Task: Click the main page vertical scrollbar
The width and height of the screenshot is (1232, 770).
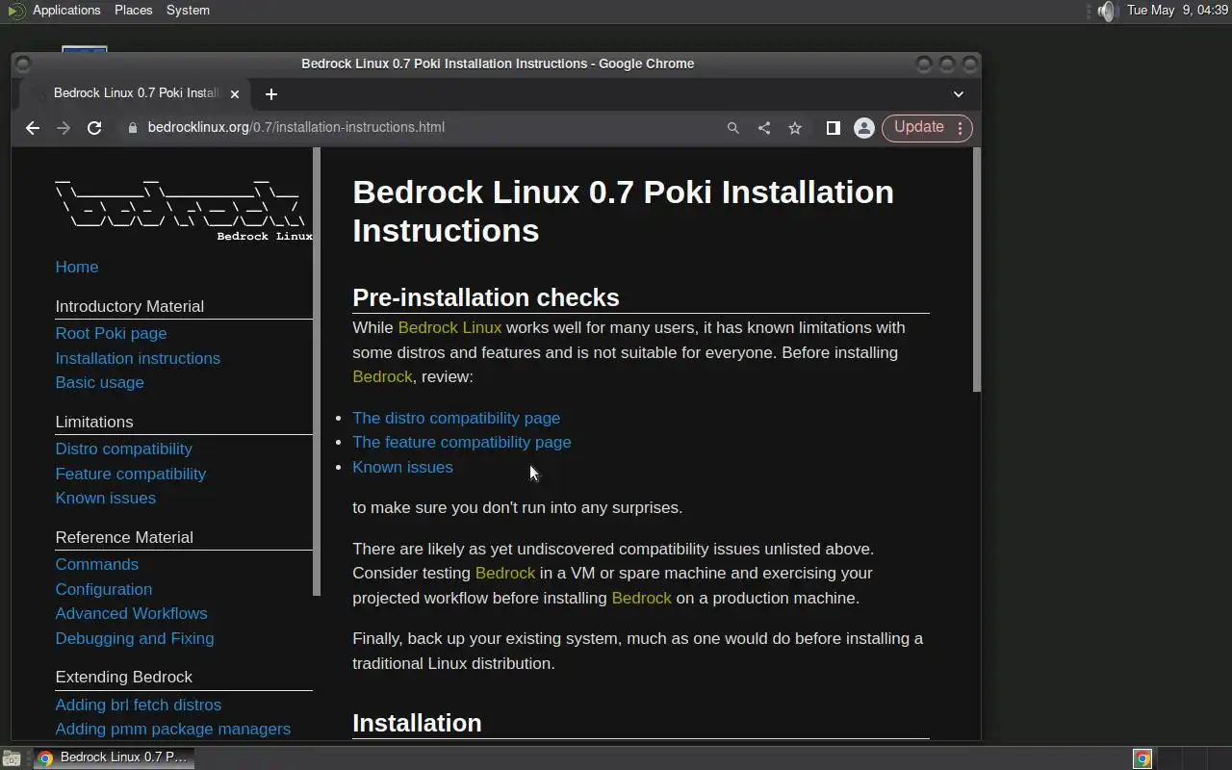Action: pyautogui.click(x=976, y=270)
